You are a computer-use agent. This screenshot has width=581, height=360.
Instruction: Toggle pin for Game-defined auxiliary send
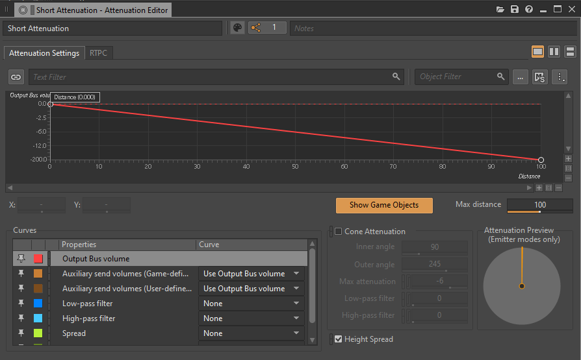(x=21, y=274)
